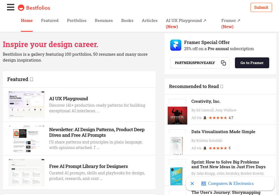Switch to the Featured tab
279x195 pixels.
(50, 21)
